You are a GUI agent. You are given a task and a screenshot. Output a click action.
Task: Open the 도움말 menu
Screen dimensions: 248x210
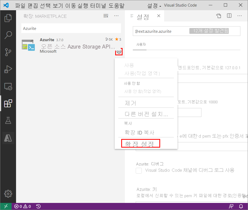pos(117,6)
